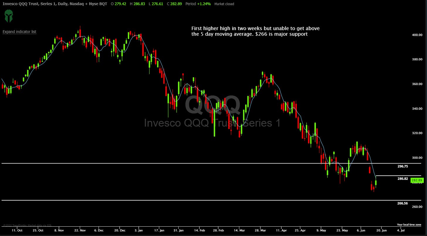Click the 260.00 price axis label
427x236 pixels.
point(417,207)
